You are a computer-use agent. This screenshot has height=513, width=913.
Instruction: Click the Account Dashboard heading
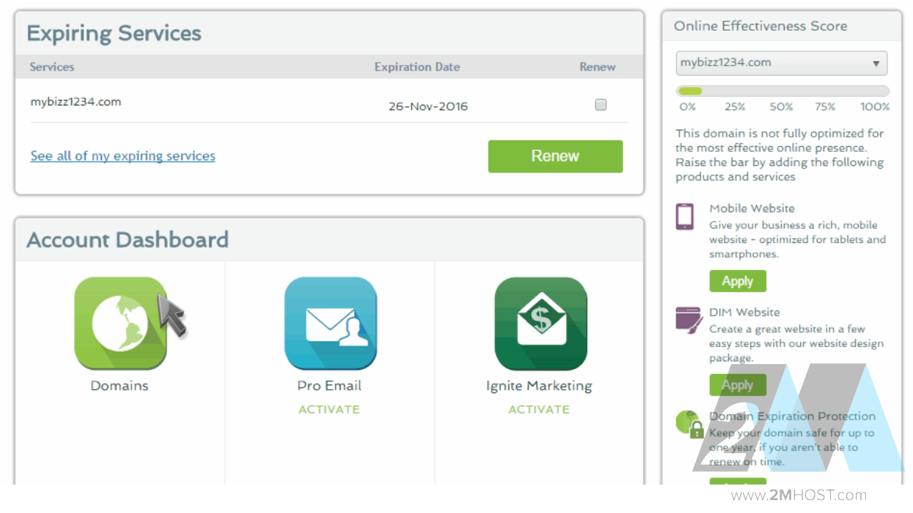(x=128, y=239)
